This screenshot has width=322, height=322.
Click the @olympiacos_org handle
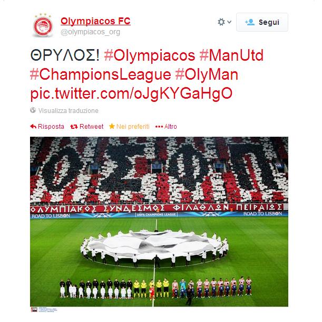pos(90,32)
